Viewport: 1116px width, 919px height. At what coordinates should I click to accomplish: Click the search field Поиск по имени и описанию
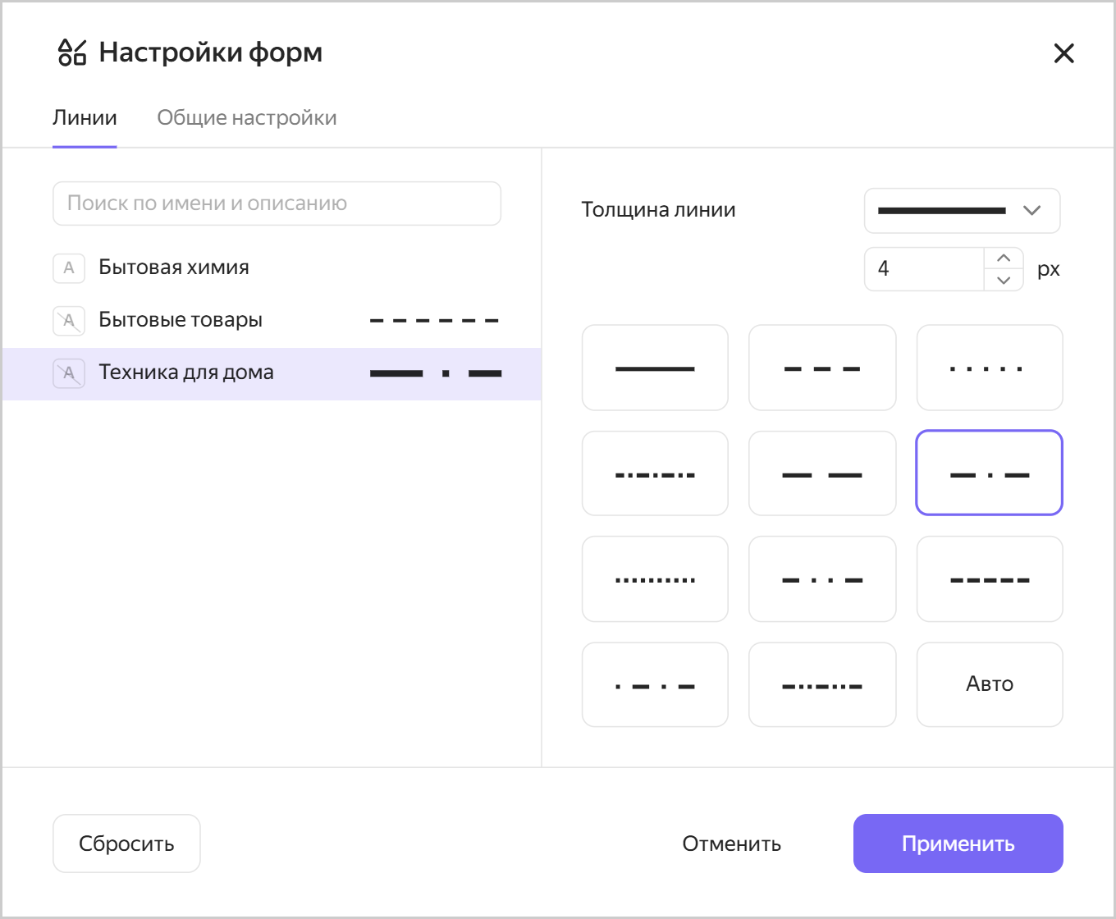click(x=277, y=203)
